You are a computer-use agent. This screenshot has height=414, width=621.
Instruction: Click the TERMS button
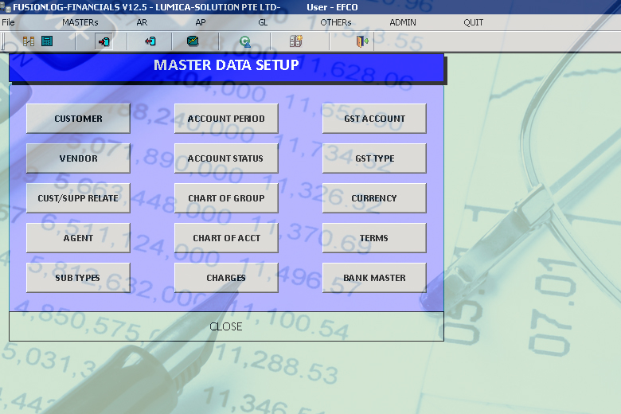374,238
